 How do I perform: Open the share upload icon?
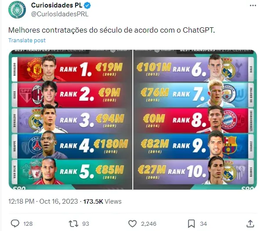[250, 224]
